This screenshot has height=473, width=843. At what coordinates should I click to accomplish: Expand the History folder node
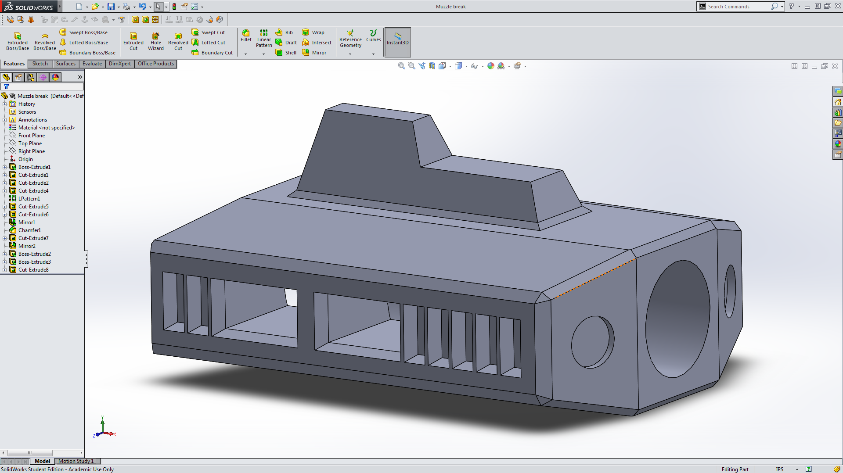click(5, 104)
